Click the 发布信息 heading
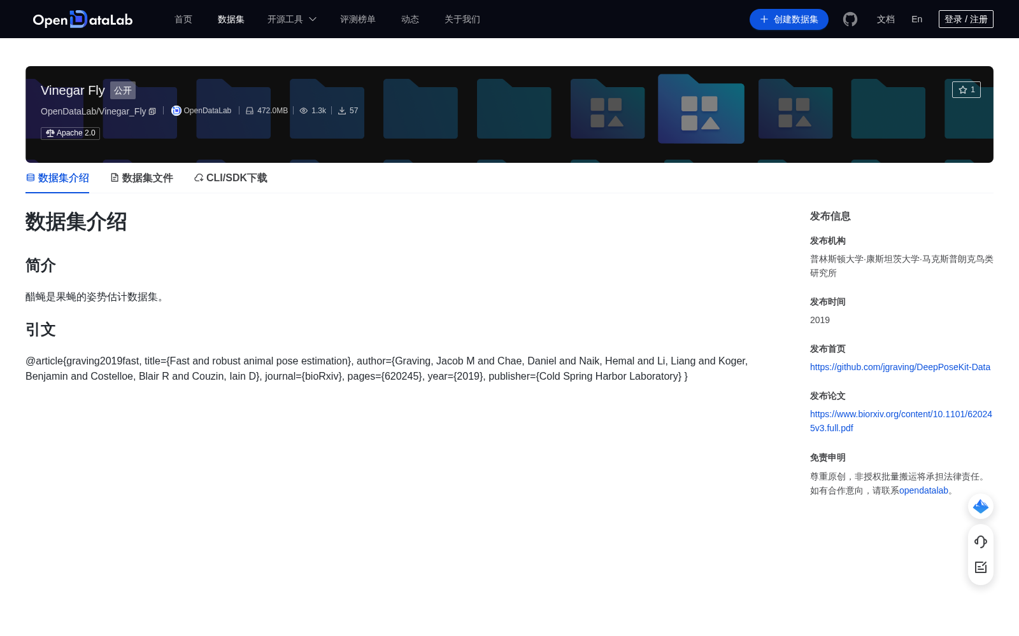 tap(830, 216)
